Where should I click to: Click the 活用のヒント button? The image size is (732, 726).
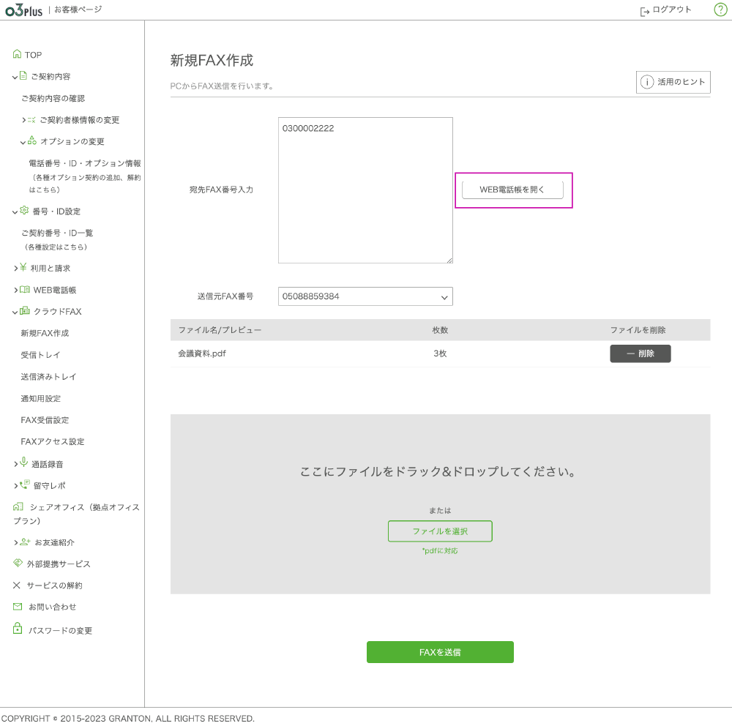(673, 82)
